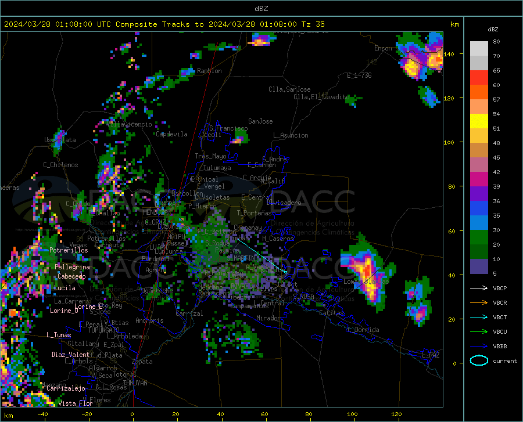Viewport: 523px width, 422px height.
Task: Click the Lucila station label
Action: [65, 288]
